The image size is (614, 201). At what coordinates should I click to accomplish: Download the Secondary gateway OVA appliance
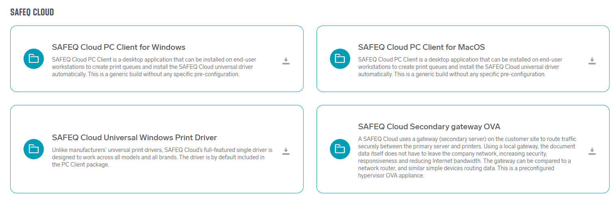click(592, 151)
